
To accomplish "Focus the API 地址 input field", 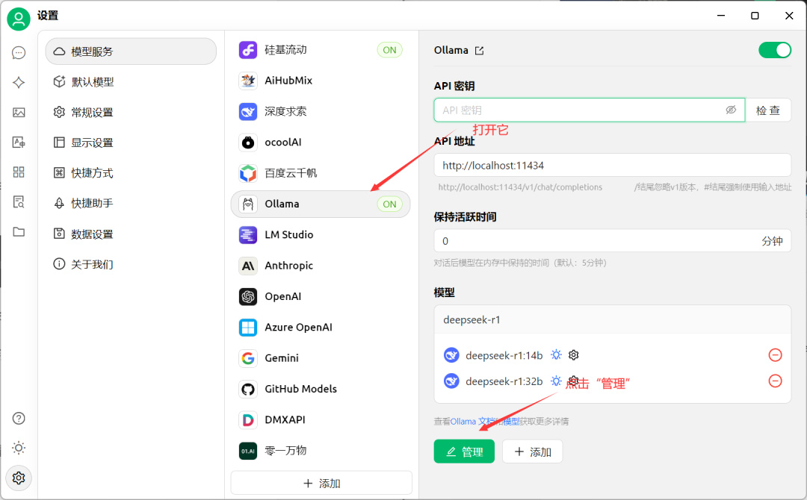I will tap(613, 166).
